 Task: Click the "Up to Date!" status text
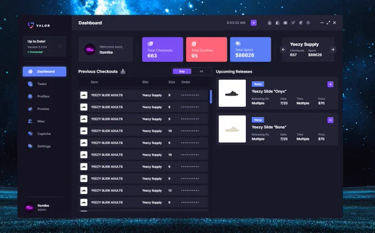(36, 41)
